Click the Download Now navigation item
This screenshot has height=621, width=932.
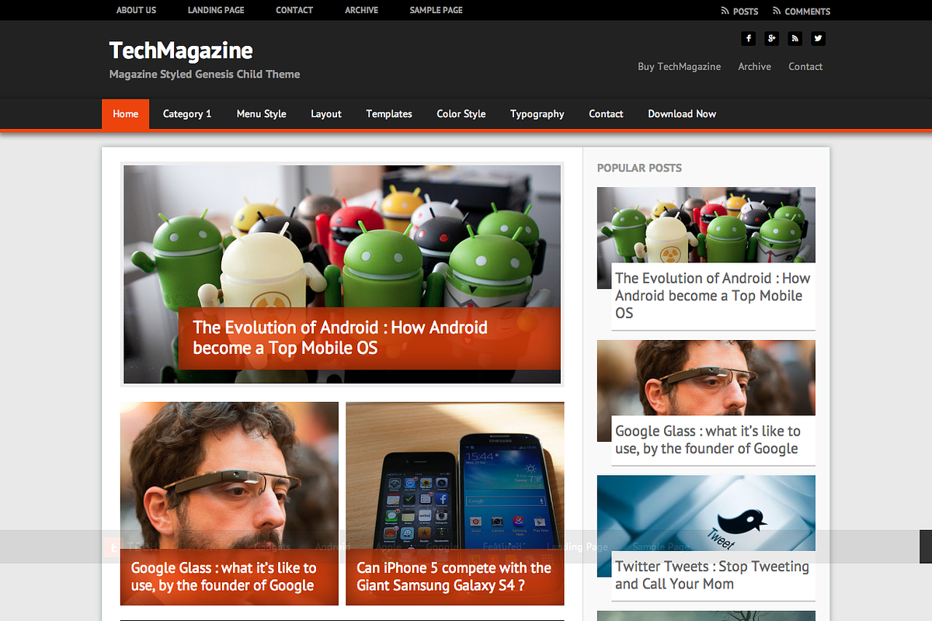click(x=682, y=114)
